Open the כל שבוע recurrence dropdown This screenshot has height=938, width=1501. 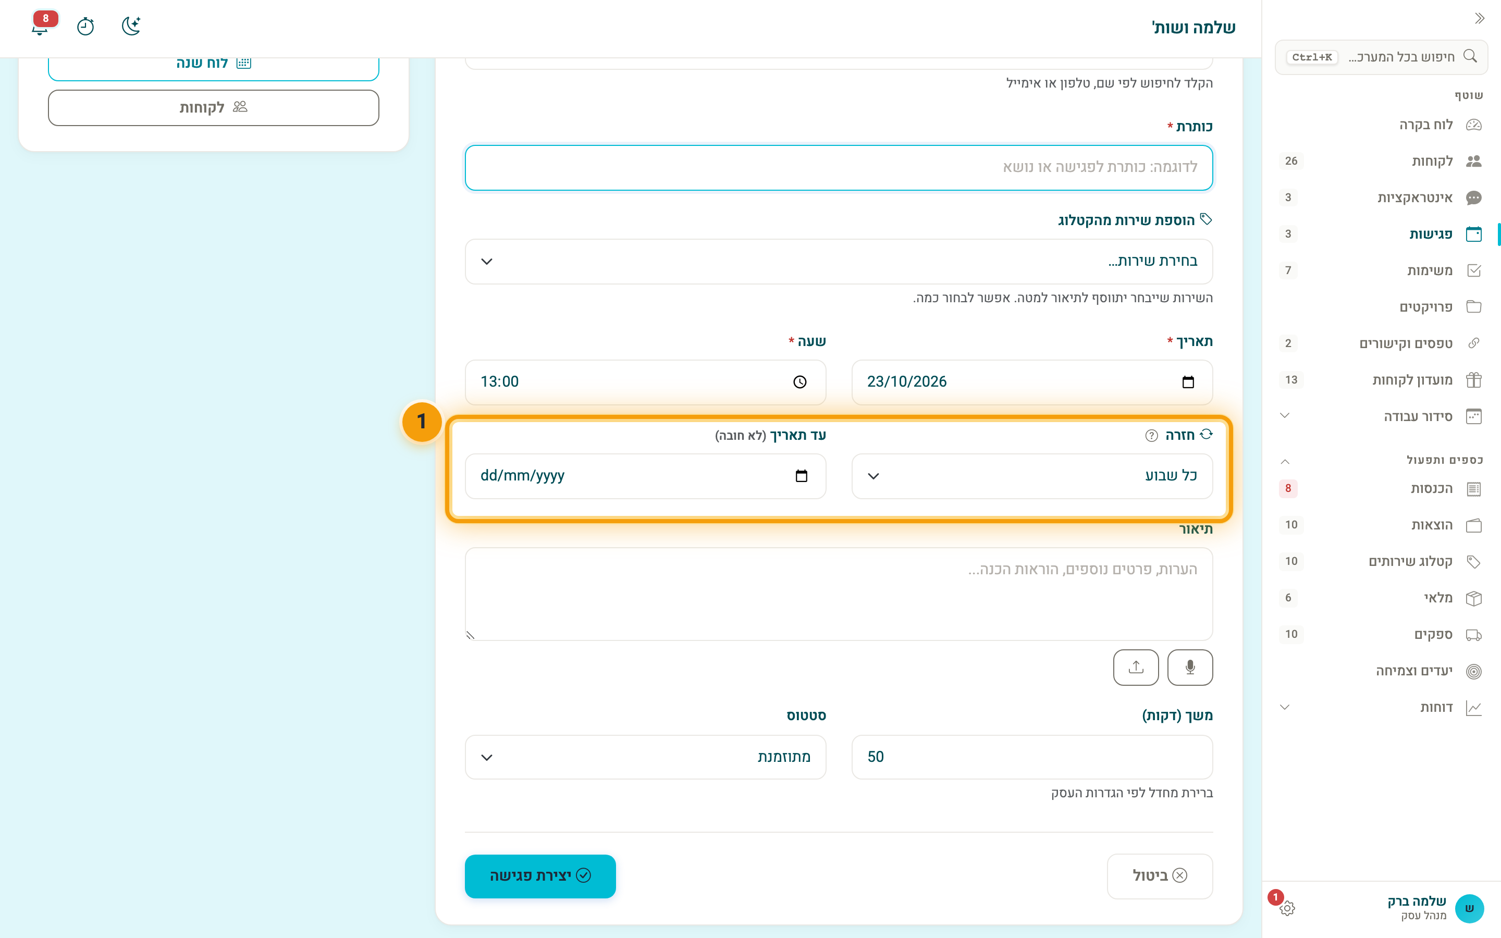[1032, 476]
